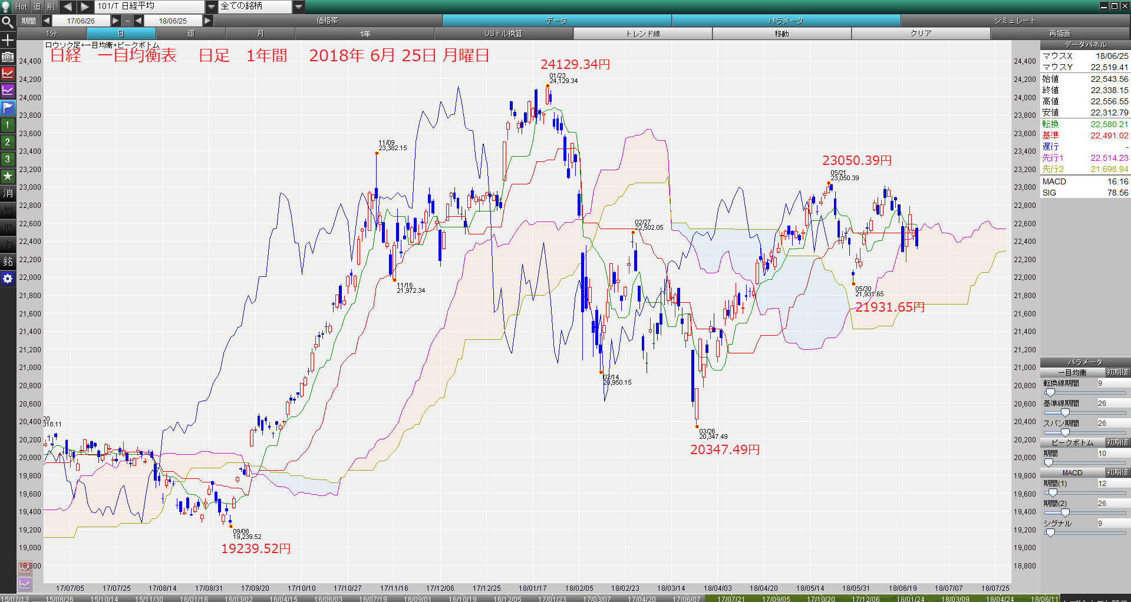The image size is (1131, 602).
Task: Switch to the 週 weekly timeframe tab
Action: tap(190, 34)
